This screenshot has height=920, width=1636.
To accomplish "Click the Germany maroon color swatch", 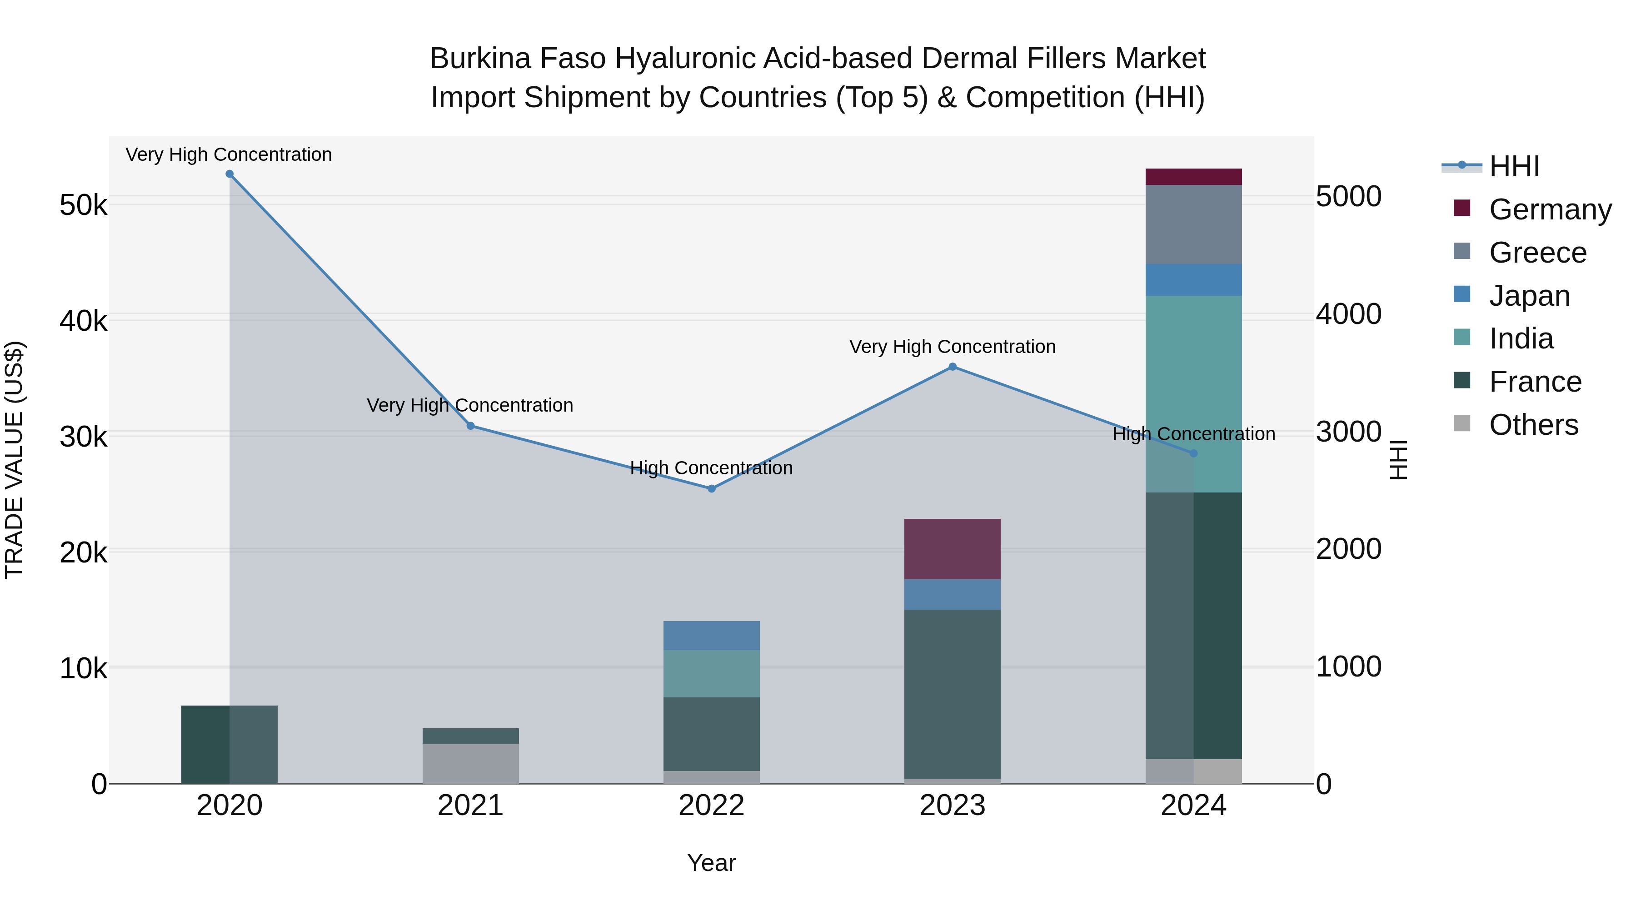I will 1462,208.
